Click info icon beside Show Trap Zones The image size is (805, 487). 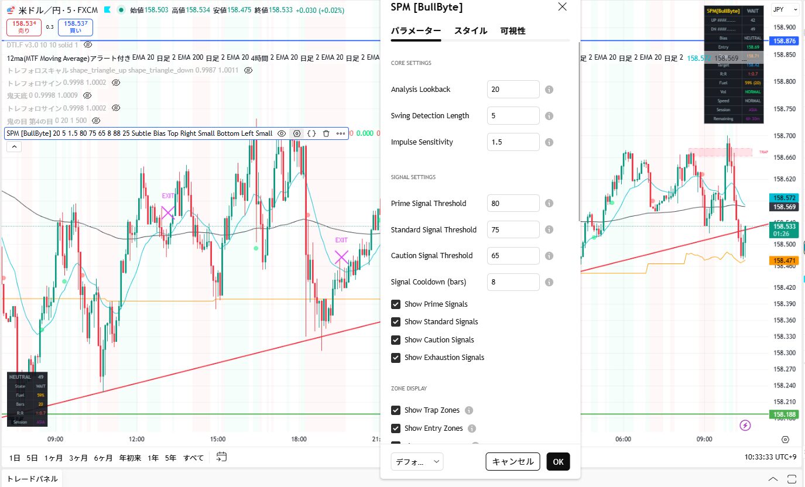coord(469,410)
